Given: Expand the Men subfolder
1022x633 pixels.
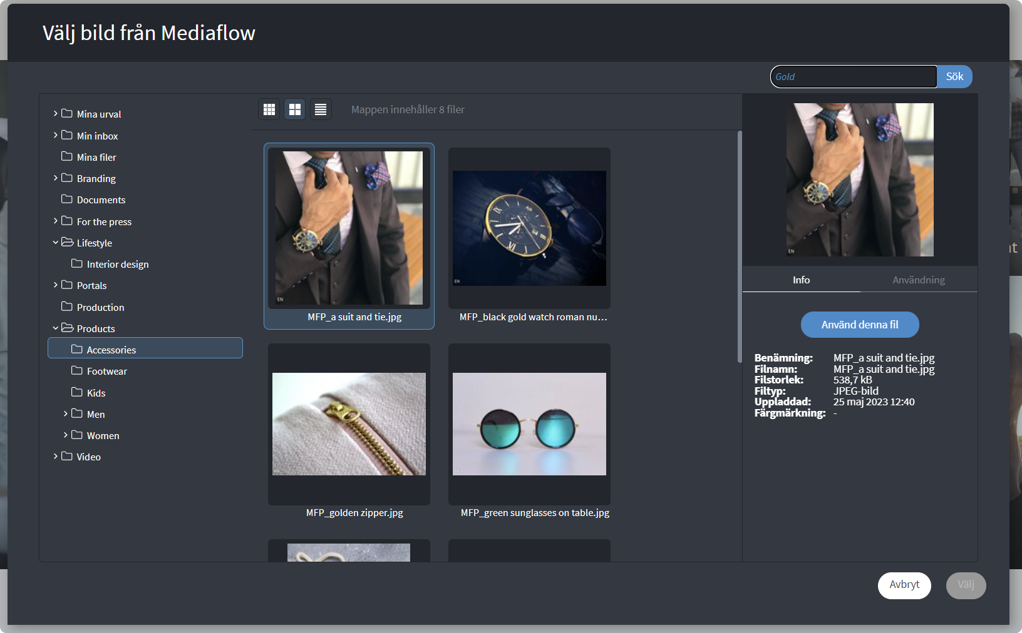Looking at the screenshot, I should click(x=65, y=414).
